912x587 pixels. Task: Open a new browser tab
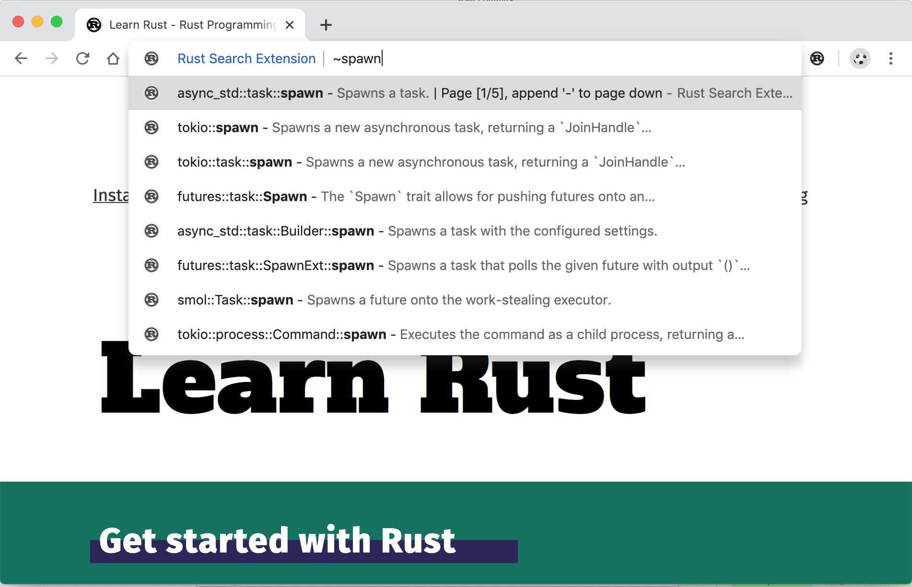(326, 25)
